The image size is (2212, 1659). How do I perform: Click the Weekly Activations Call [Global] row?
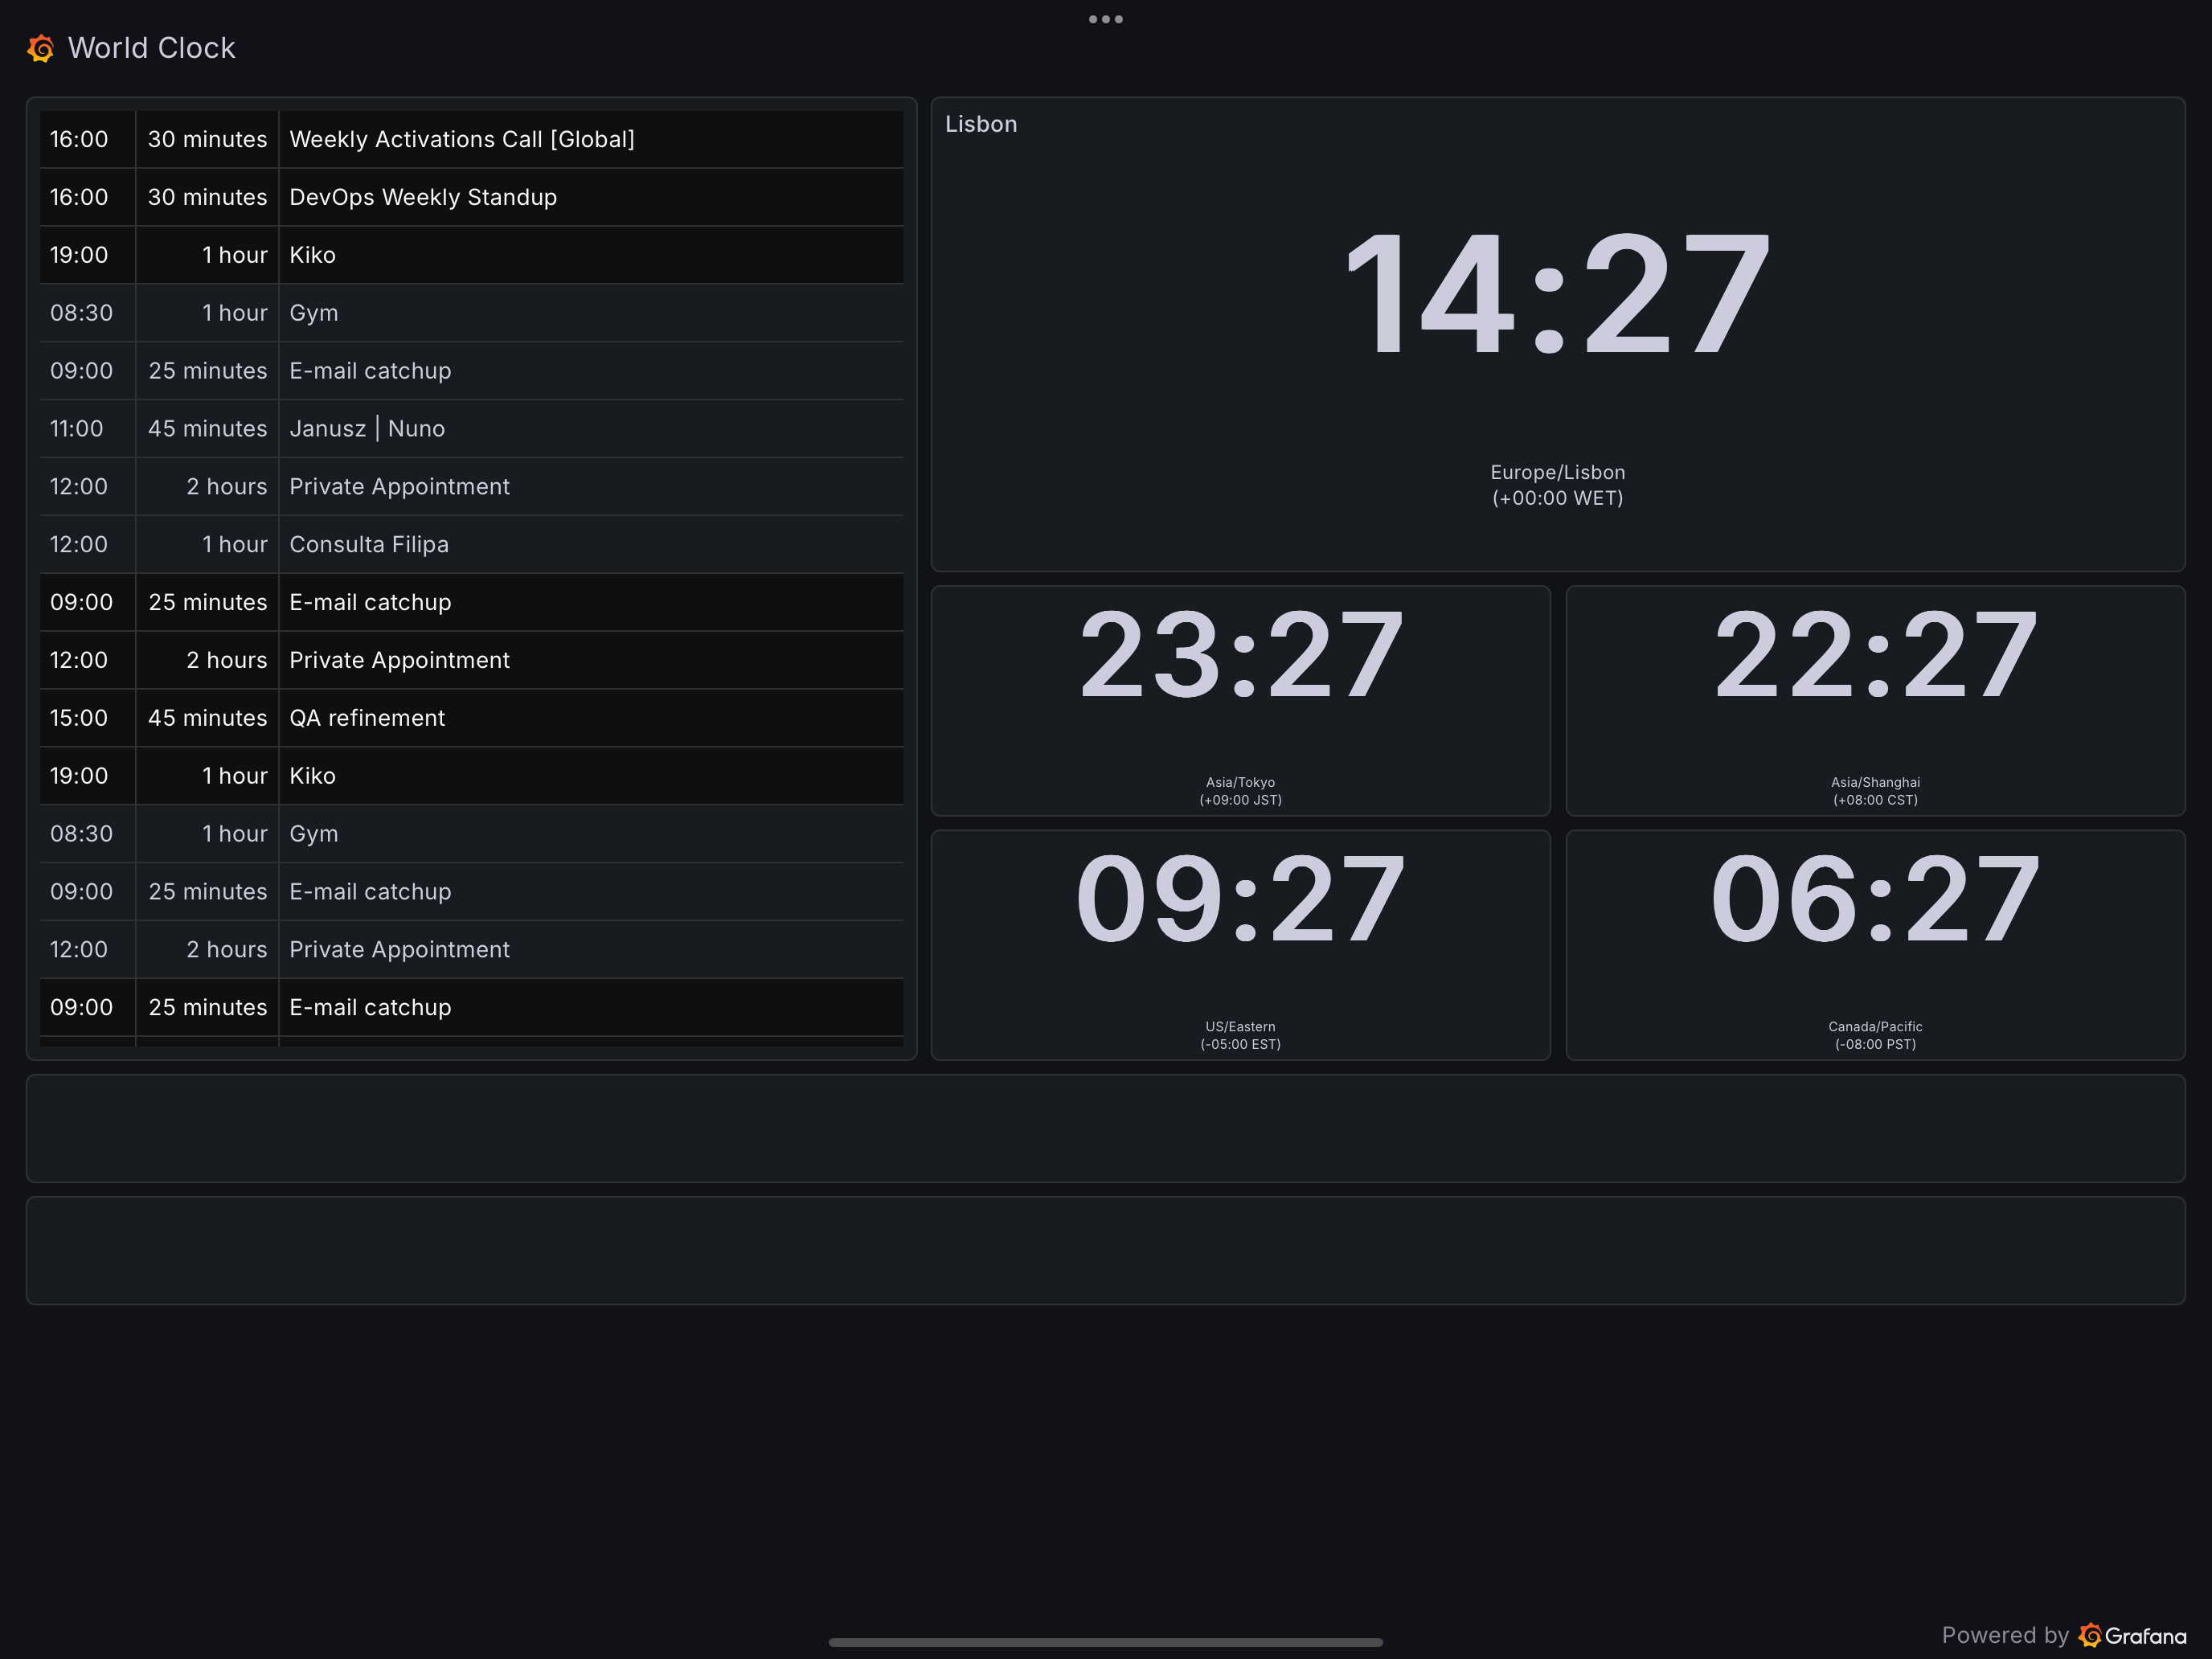coord(461,139)
